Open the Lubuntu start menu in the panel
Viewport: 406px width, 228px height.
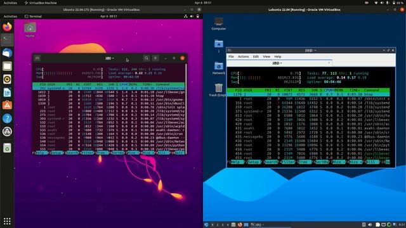coord(206,225)
